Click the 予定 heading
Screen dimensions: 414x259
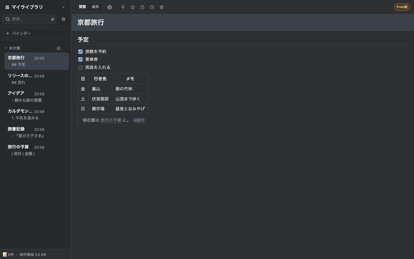click(x=83, y=40)
